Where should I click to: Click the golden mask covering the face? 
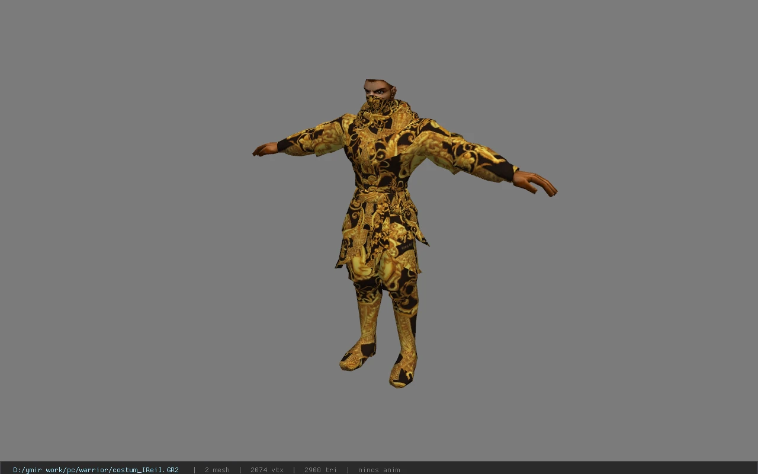tap(379, 105)
